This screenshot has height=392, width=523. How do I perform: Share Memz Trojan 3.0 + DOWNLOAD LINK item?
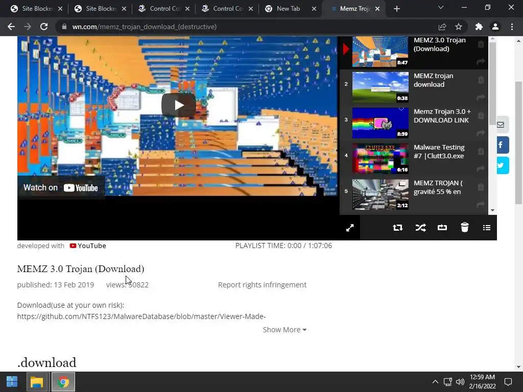pos(481,133)
